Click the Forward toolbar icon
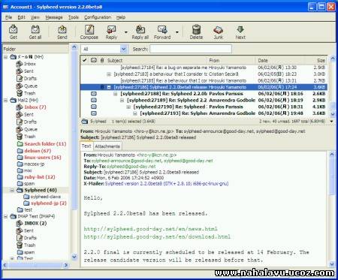The width and height of the screenshot is (338, 280). point(162,32)
